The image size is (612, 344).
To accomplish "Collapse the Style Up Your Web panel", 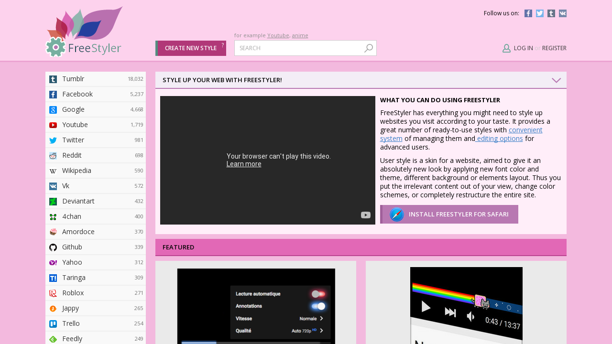I will (x=556, y=80).
